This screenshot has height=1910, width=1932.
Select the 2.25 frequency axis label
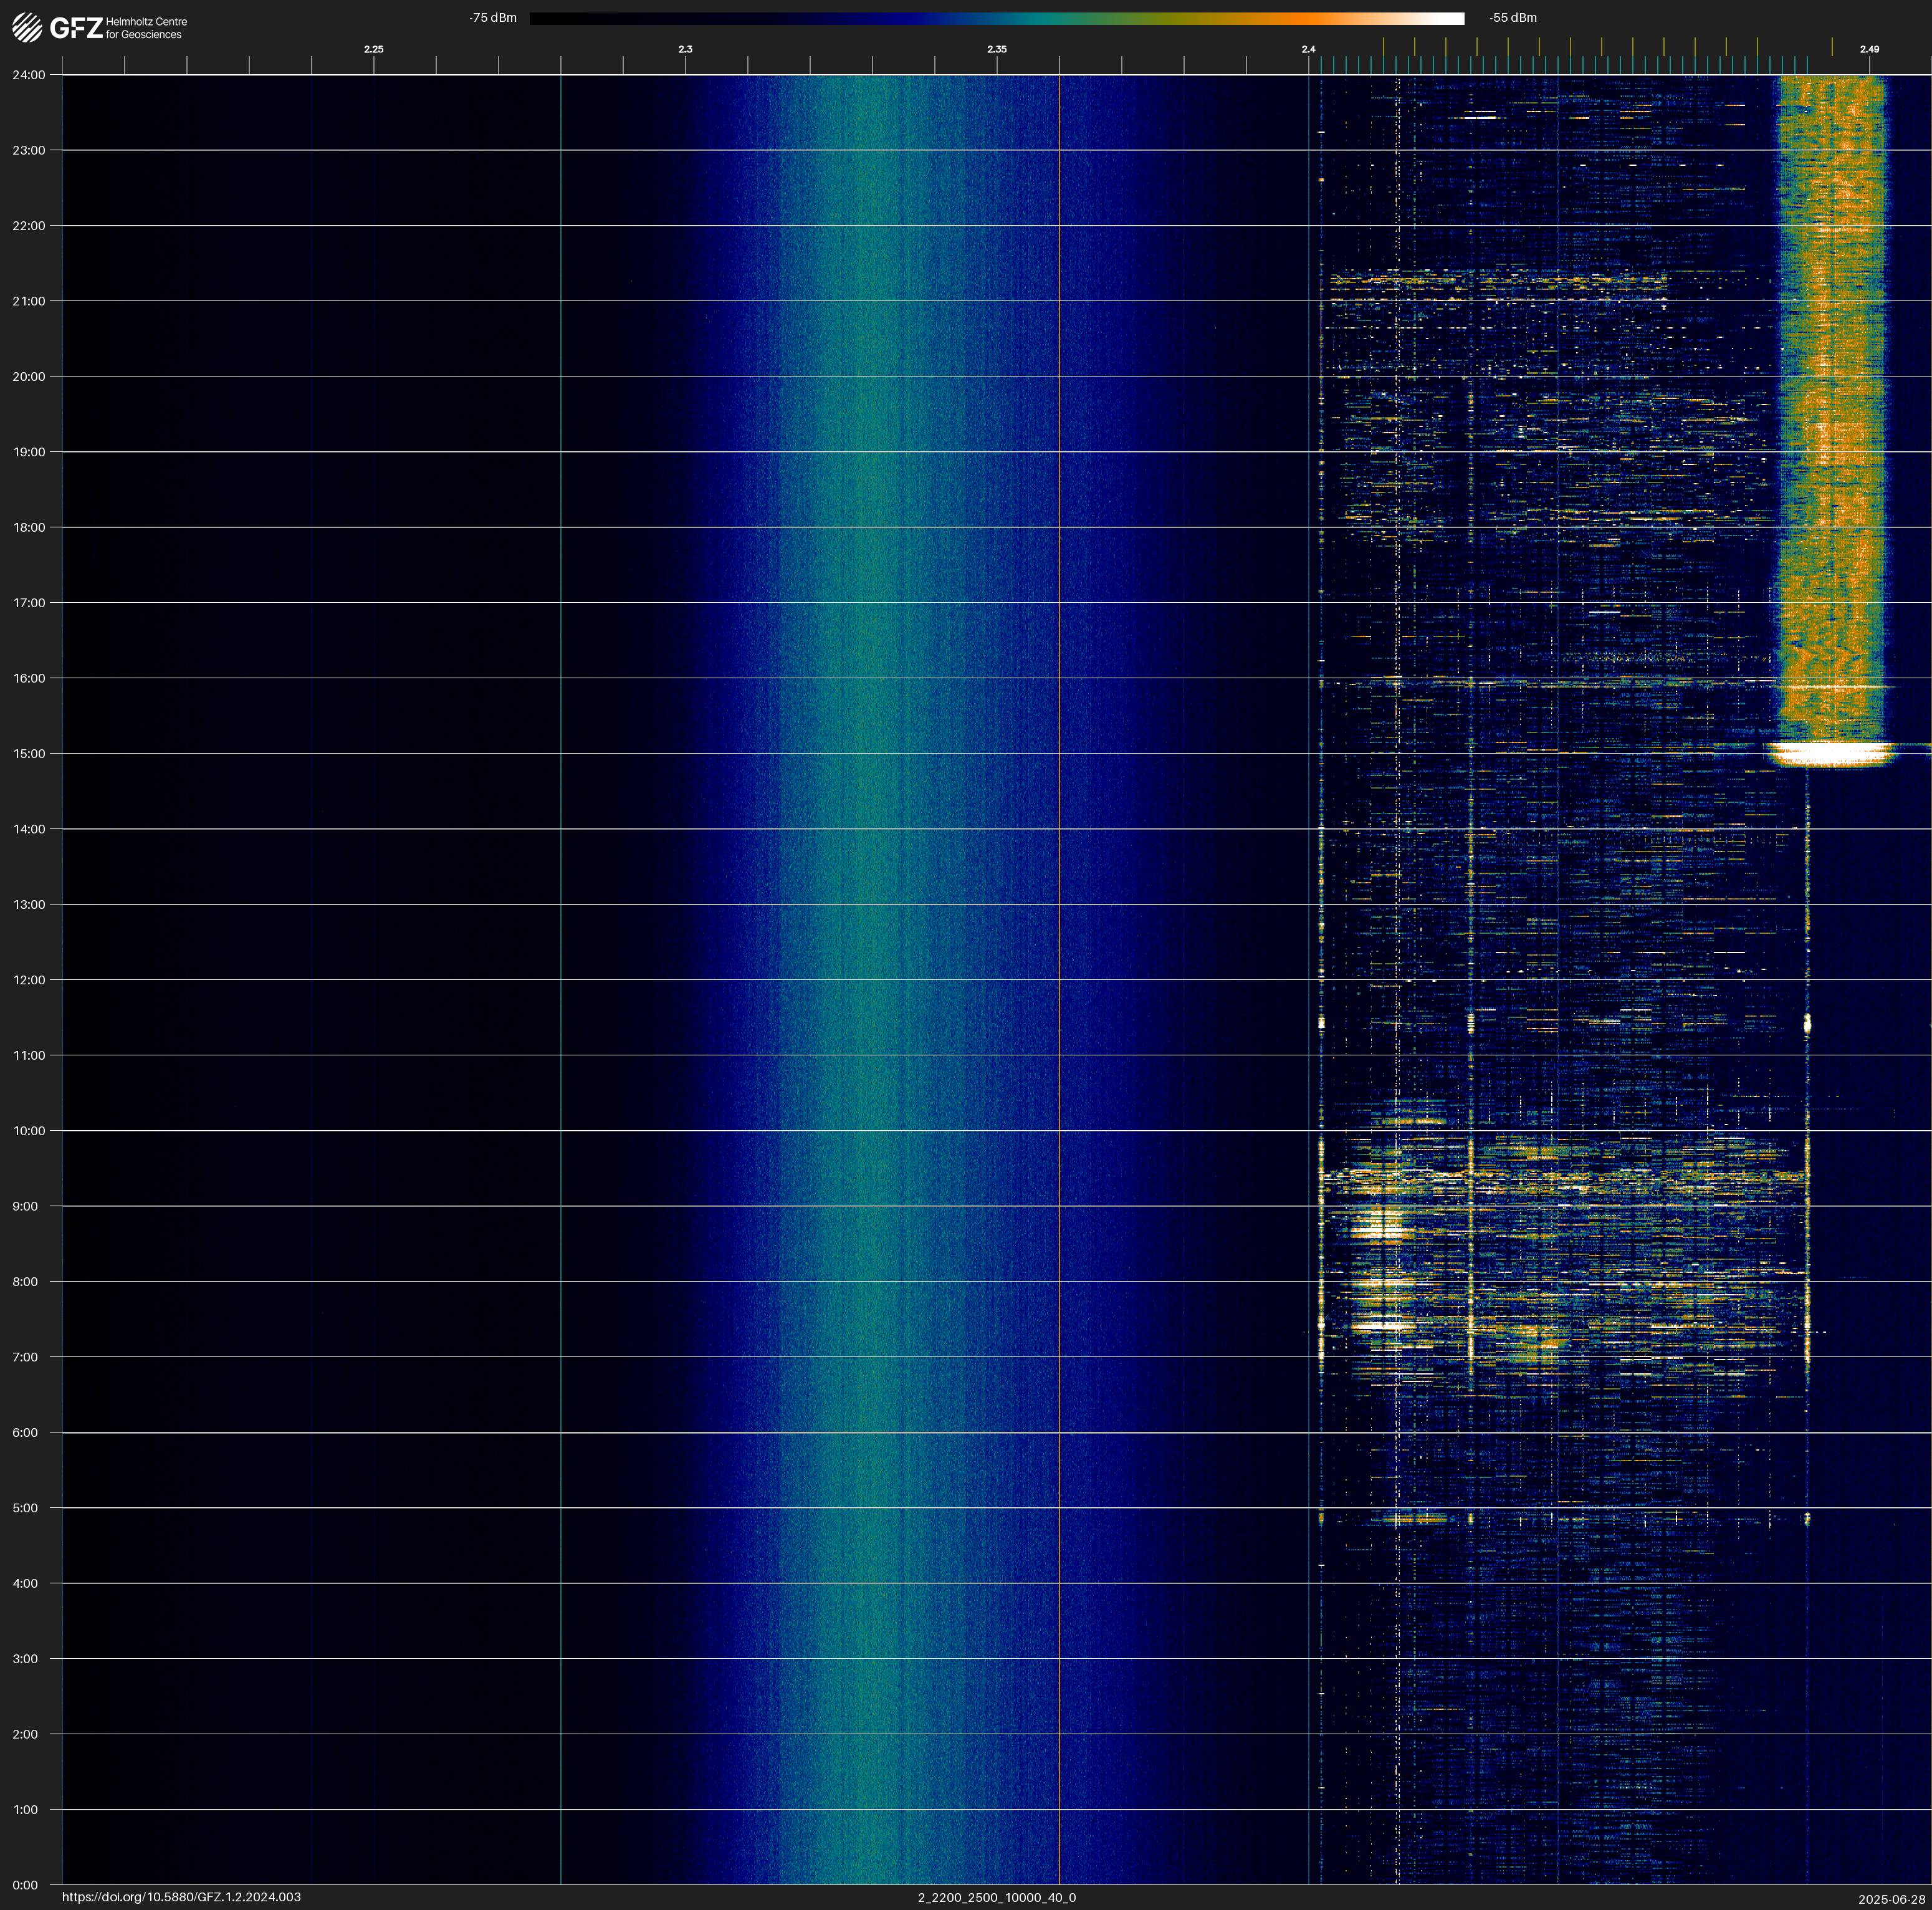coord(373,49)
